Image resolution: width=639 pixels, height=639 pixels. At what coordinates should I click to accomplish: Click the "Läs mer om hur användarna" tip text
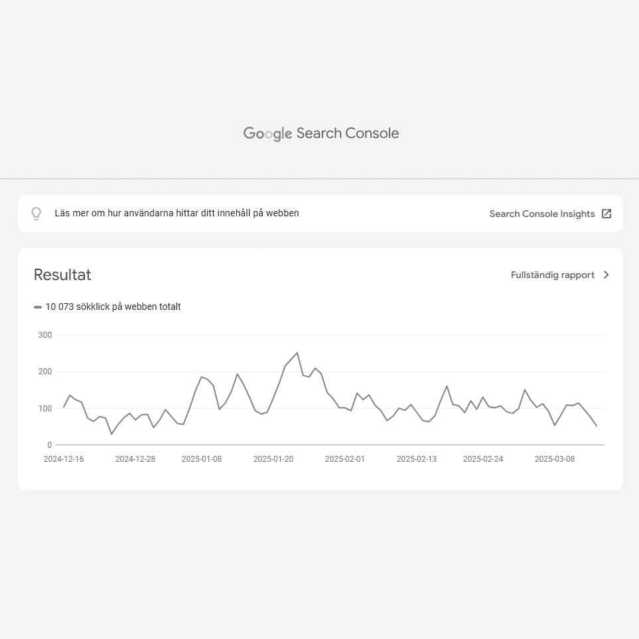(x=177, y=213)
